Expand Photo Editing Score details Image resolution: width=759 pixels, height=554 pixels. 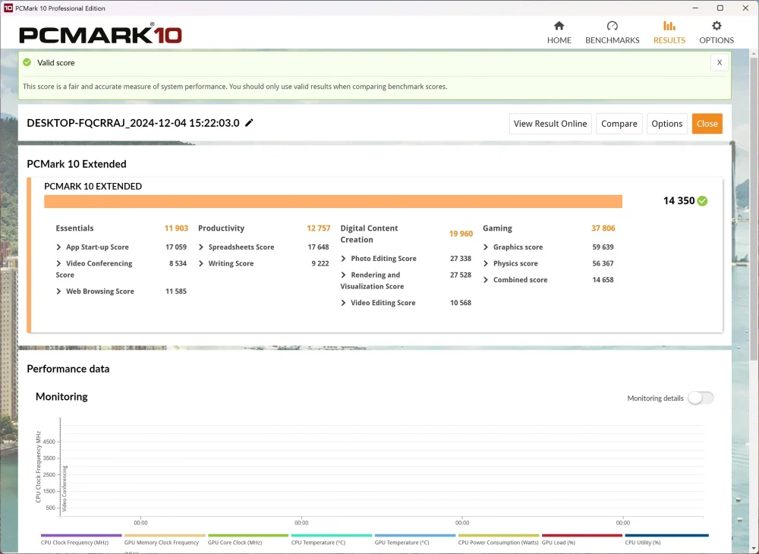(x=343, y=259)
